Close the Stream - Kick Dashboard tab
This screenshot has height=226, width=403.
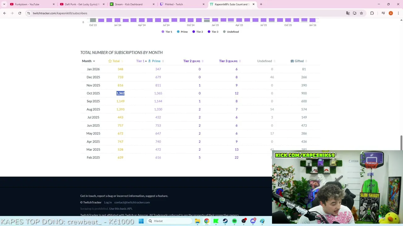click(x=154, y=4)
